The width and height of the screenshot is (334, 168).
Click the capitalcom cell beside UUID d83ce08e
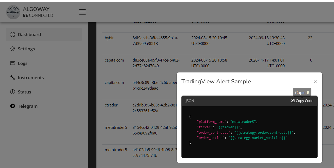pyautogui.click(x=114, y=60)
